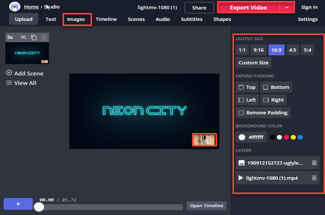Delete the scene using trash icon
Viewport: 325px width, 215px height.
44,37
